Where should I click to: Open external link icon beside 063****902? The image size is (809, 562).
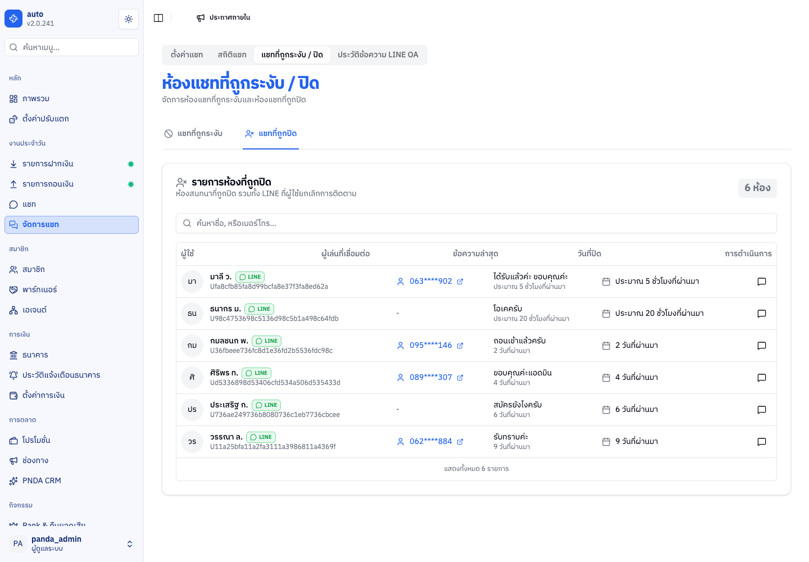point(460,282)
